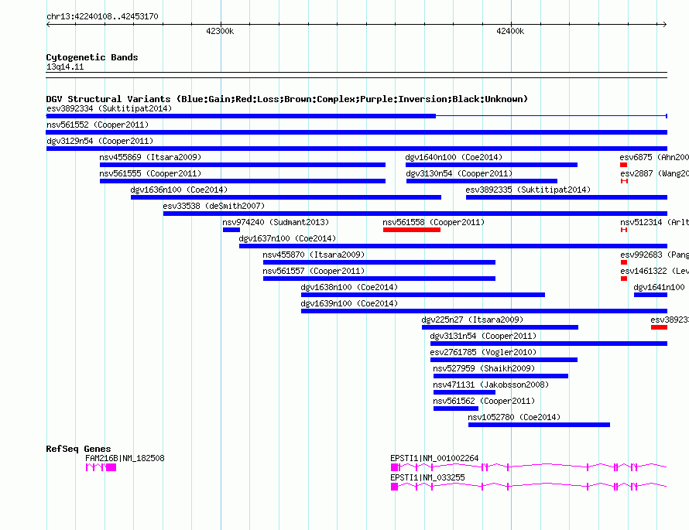Open variant dgv3129n54 (Cooper2011) label
This screenshot has width=689, height=530.
click(100, 141)
